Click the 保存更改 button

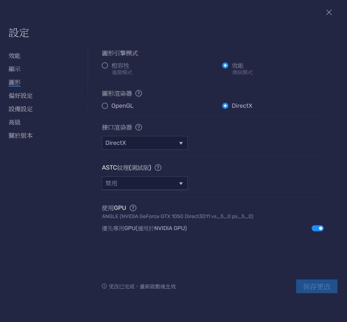pyautogui.click(x=316, y=286)
